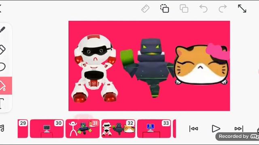Select the lasso selection tool
259x145 pixels.
(x=2, y=67)
